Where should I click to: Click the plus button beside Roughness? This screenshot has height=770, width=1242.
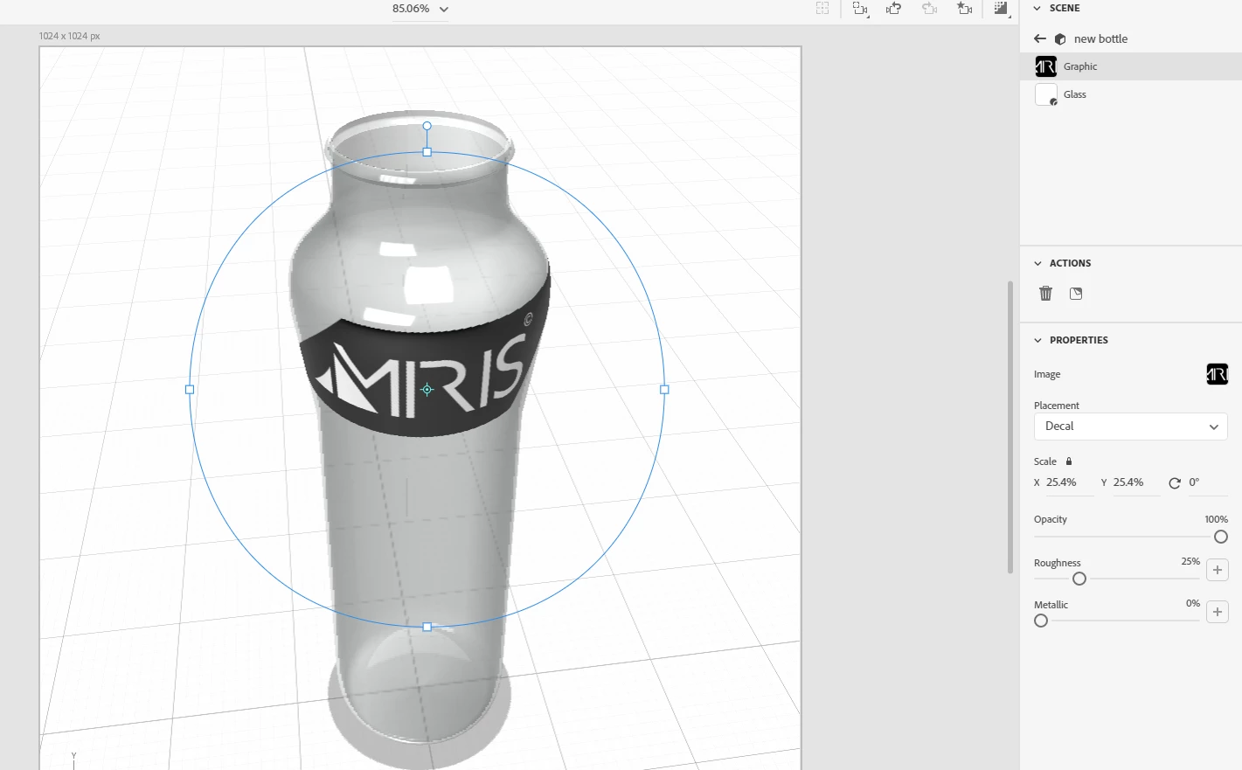click(1218, 570)
